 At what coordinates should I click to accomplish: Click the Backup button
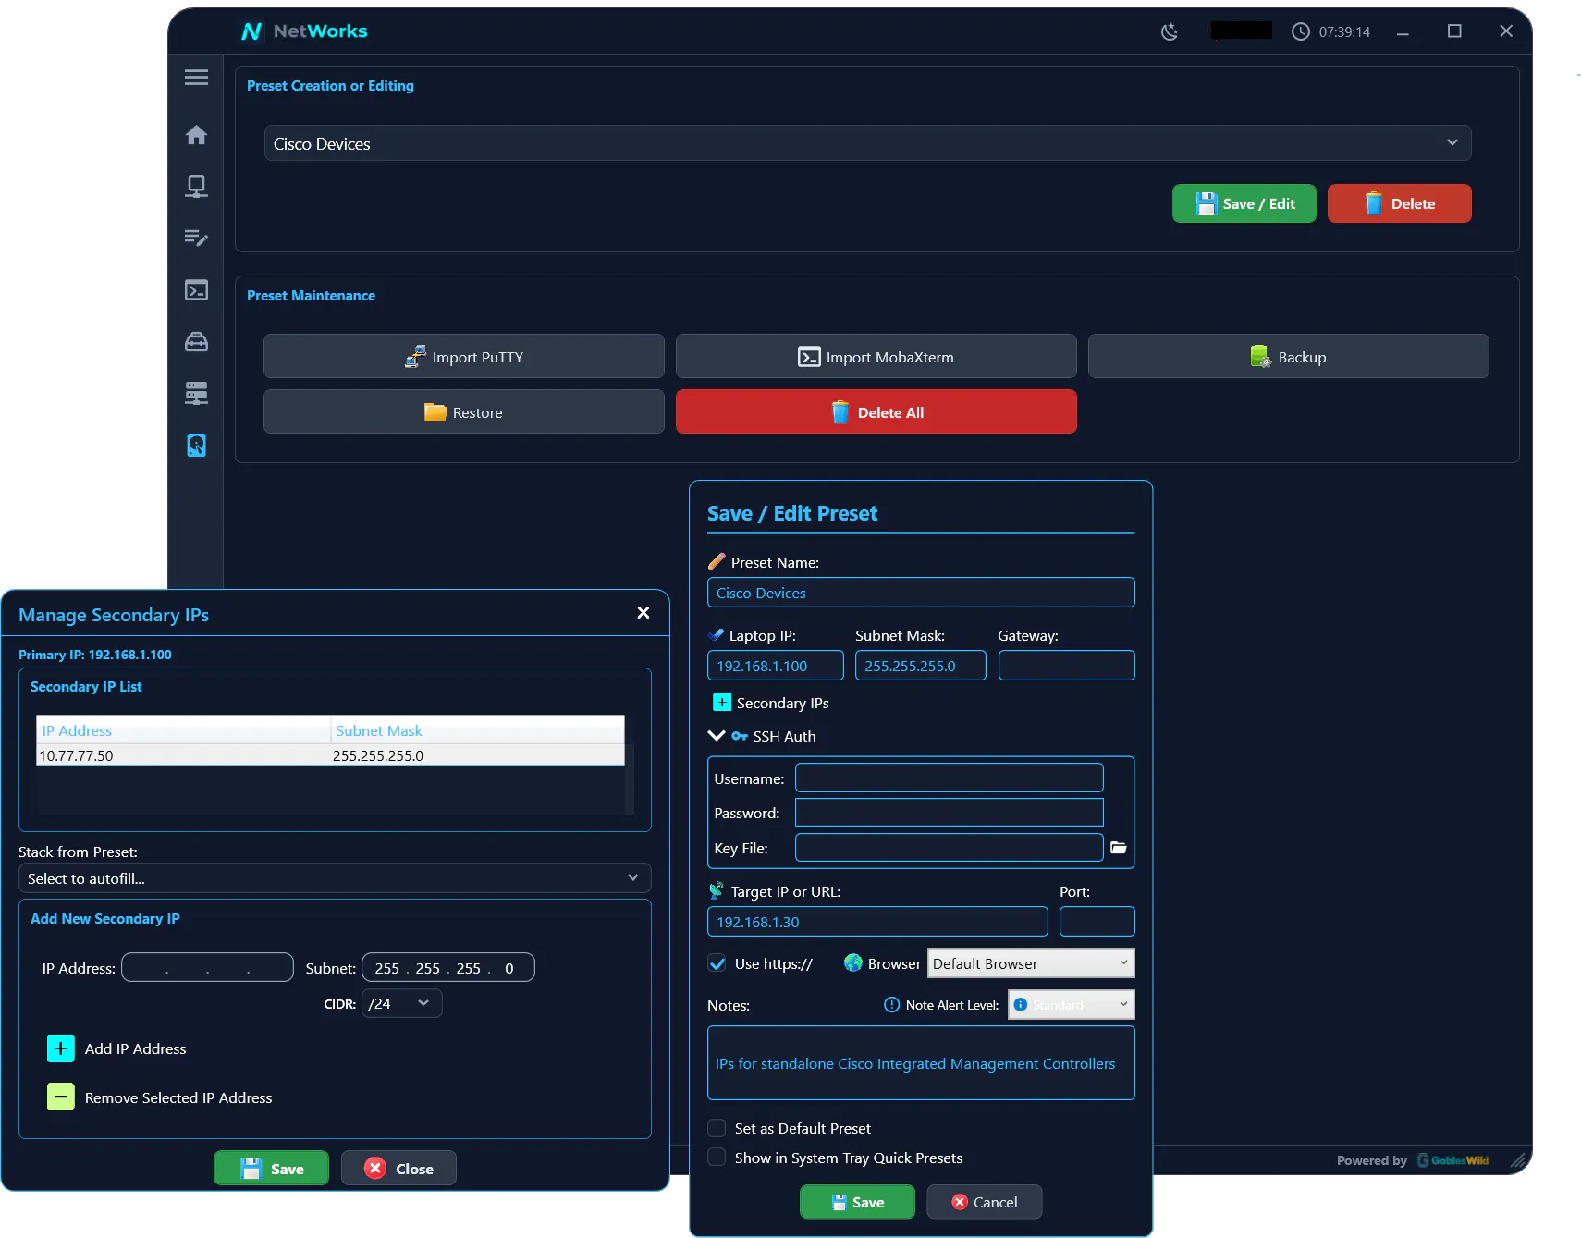(1289, 357)
